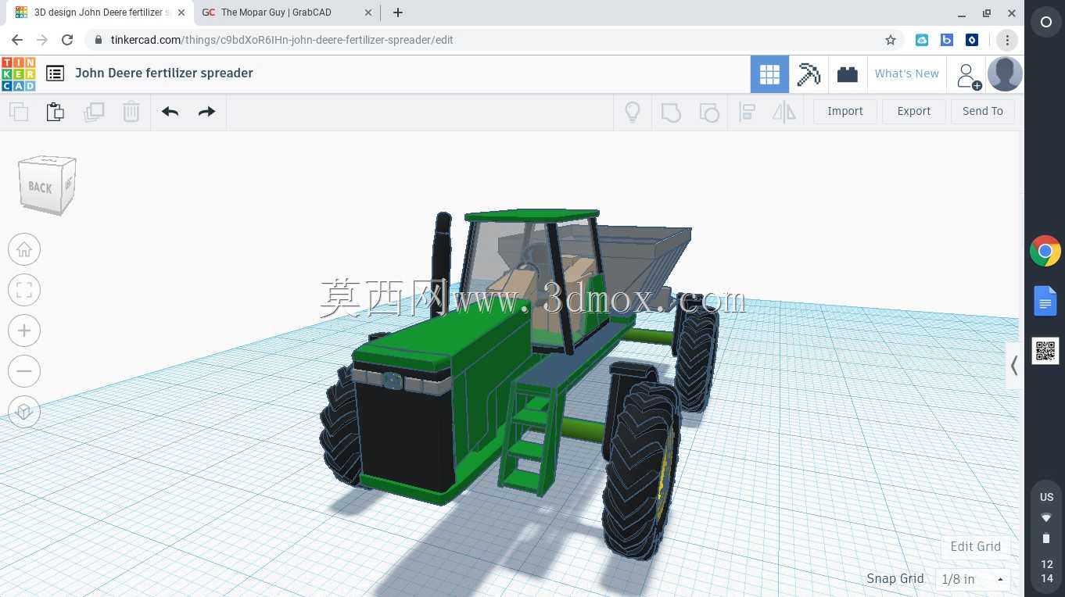
Task: Click the Import button
Action: [845, 111]
